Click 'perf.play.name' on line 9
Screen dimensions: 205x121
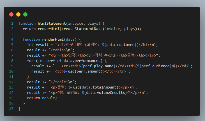[x=98, y=66]
